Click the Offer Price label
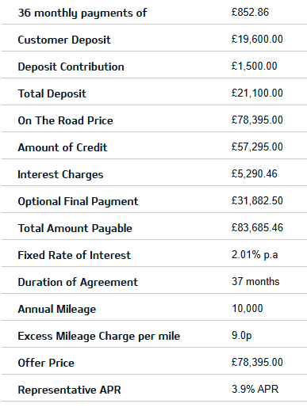307x415 pixels. [46, 363]
